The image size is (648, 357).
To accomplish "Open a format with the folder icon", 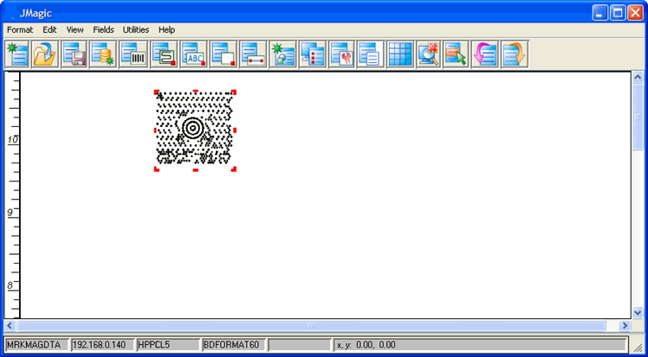I will [x=45, y=54].
